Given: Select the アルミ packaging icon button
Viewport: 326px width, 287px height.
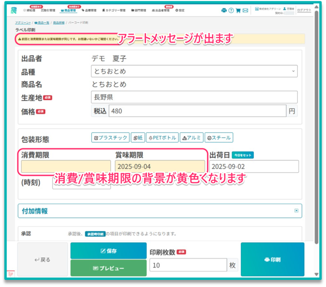Looking at the screenshot, I should click(x=192, y=138).
